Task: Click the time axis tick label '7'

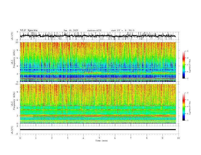Action: [131, 138]
